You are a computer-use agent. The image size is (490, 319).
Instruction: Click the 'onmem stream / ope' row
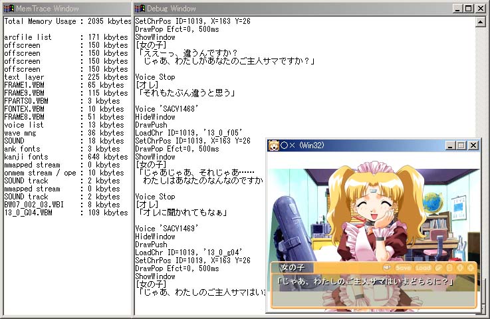click(x=64, y=173)
